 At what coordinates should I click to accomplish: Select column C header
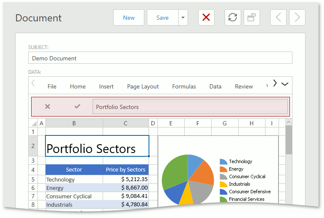[126, 123]
